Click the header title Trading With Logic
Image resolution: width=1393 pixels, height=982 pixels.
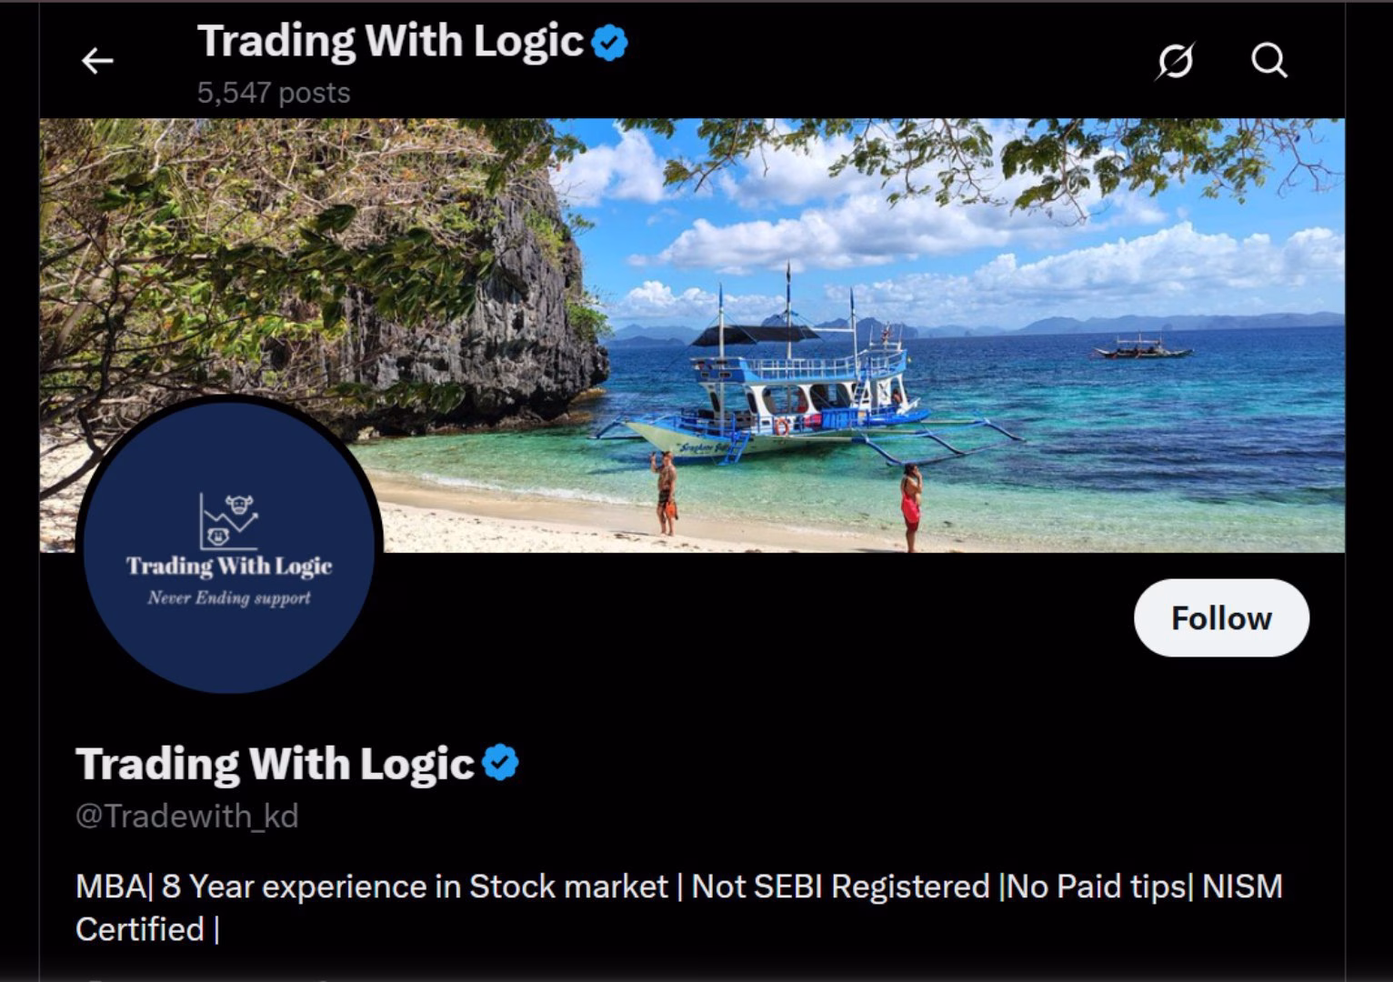coord(390,41)
